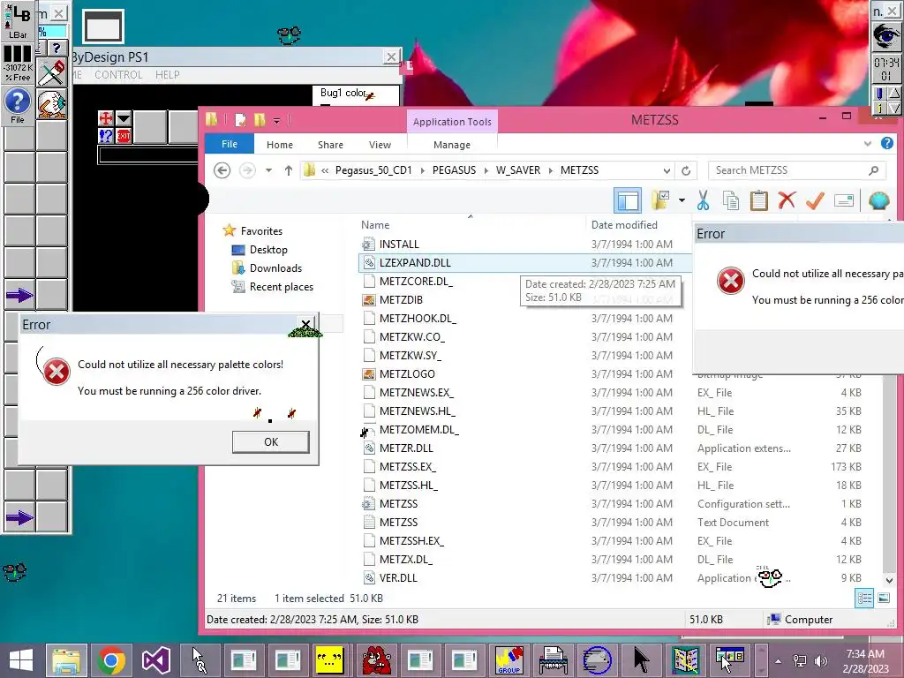Toggle the preview pane layout icon
The width and height of the screenshot is (904, 678).
tap(628, 200)
